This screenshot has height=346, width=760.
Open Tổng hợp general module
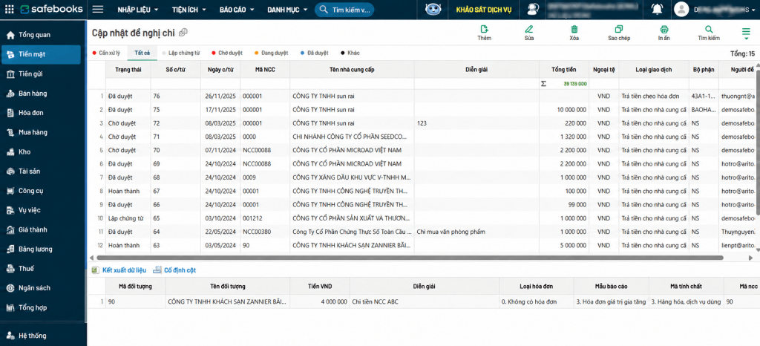[41, 307]
